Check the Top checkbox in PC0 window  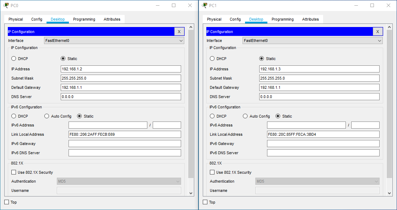tap(7, 202)
